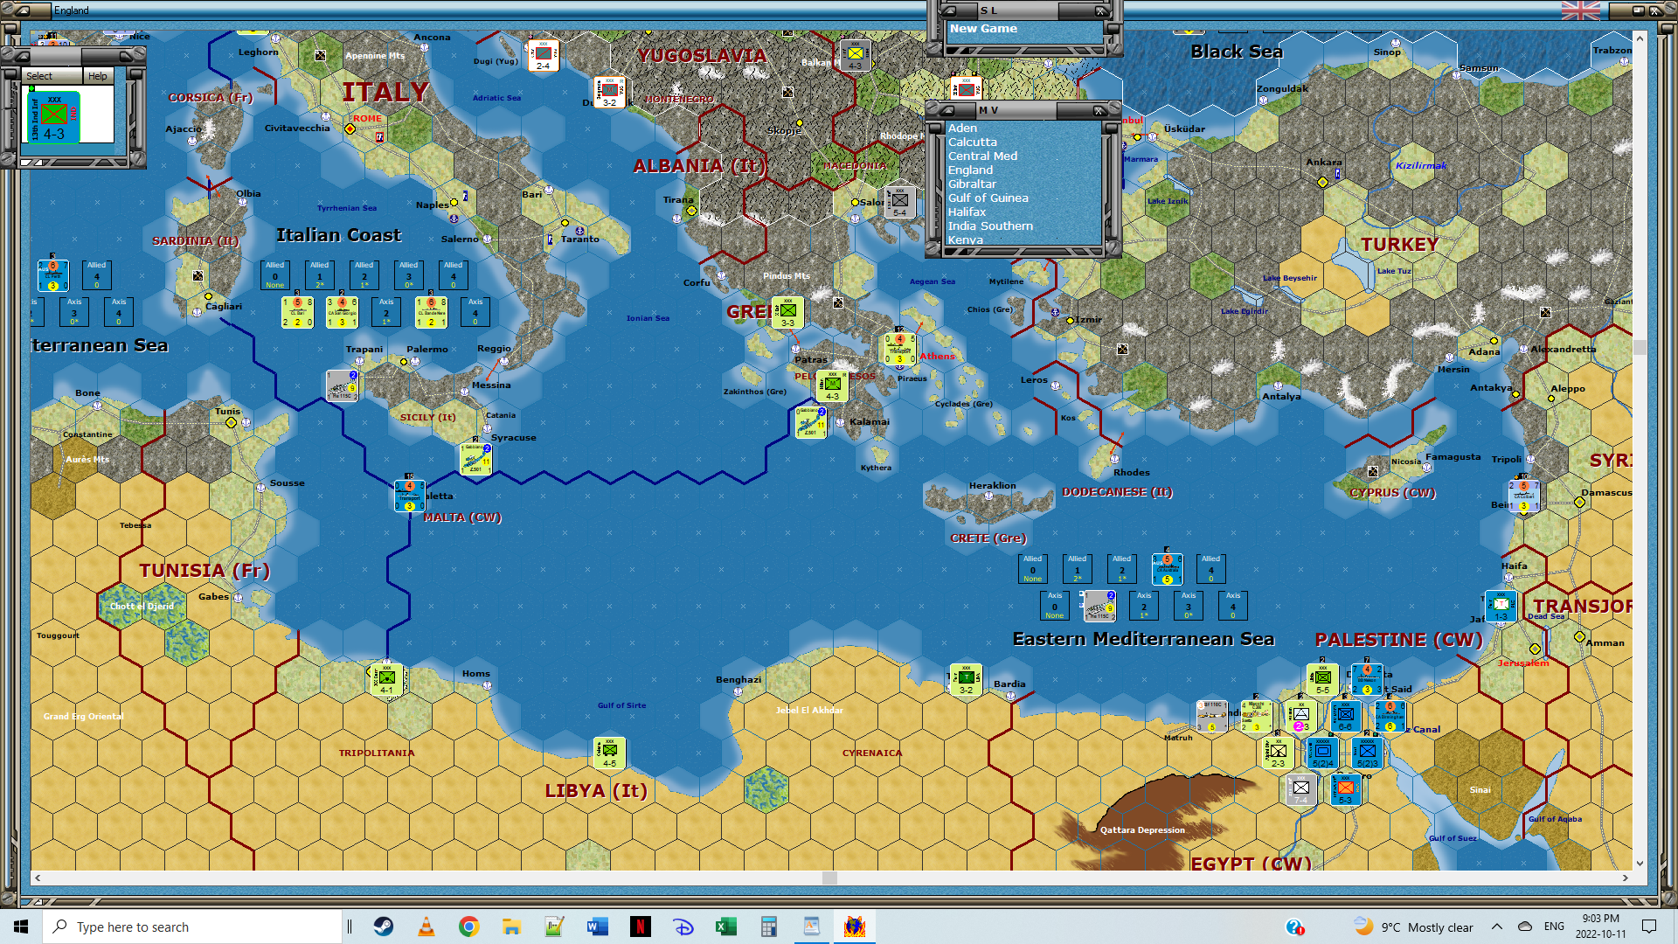Click the 2-4 army counter near Dugi
Image resolution: width=1678 pixels, height=944 pixels.
pyautogui.click(x=543, y=56)
